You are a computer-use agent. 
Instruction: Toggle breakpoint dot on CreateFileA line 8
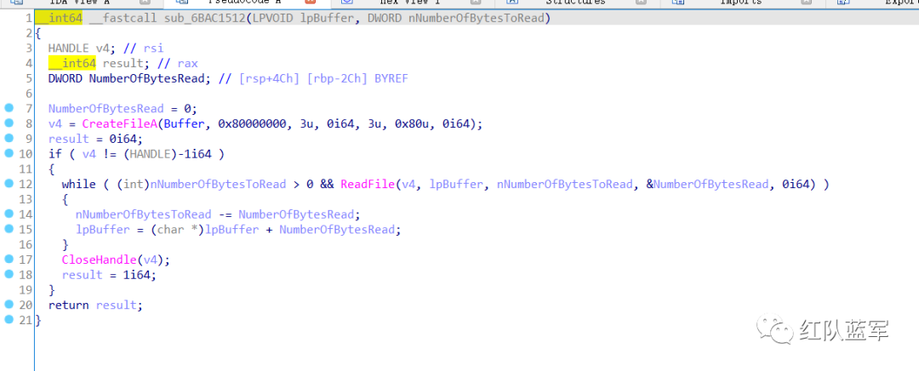(9, 123)
